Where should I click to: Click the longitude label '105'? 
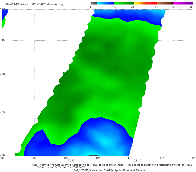click(x=98, y=158)
